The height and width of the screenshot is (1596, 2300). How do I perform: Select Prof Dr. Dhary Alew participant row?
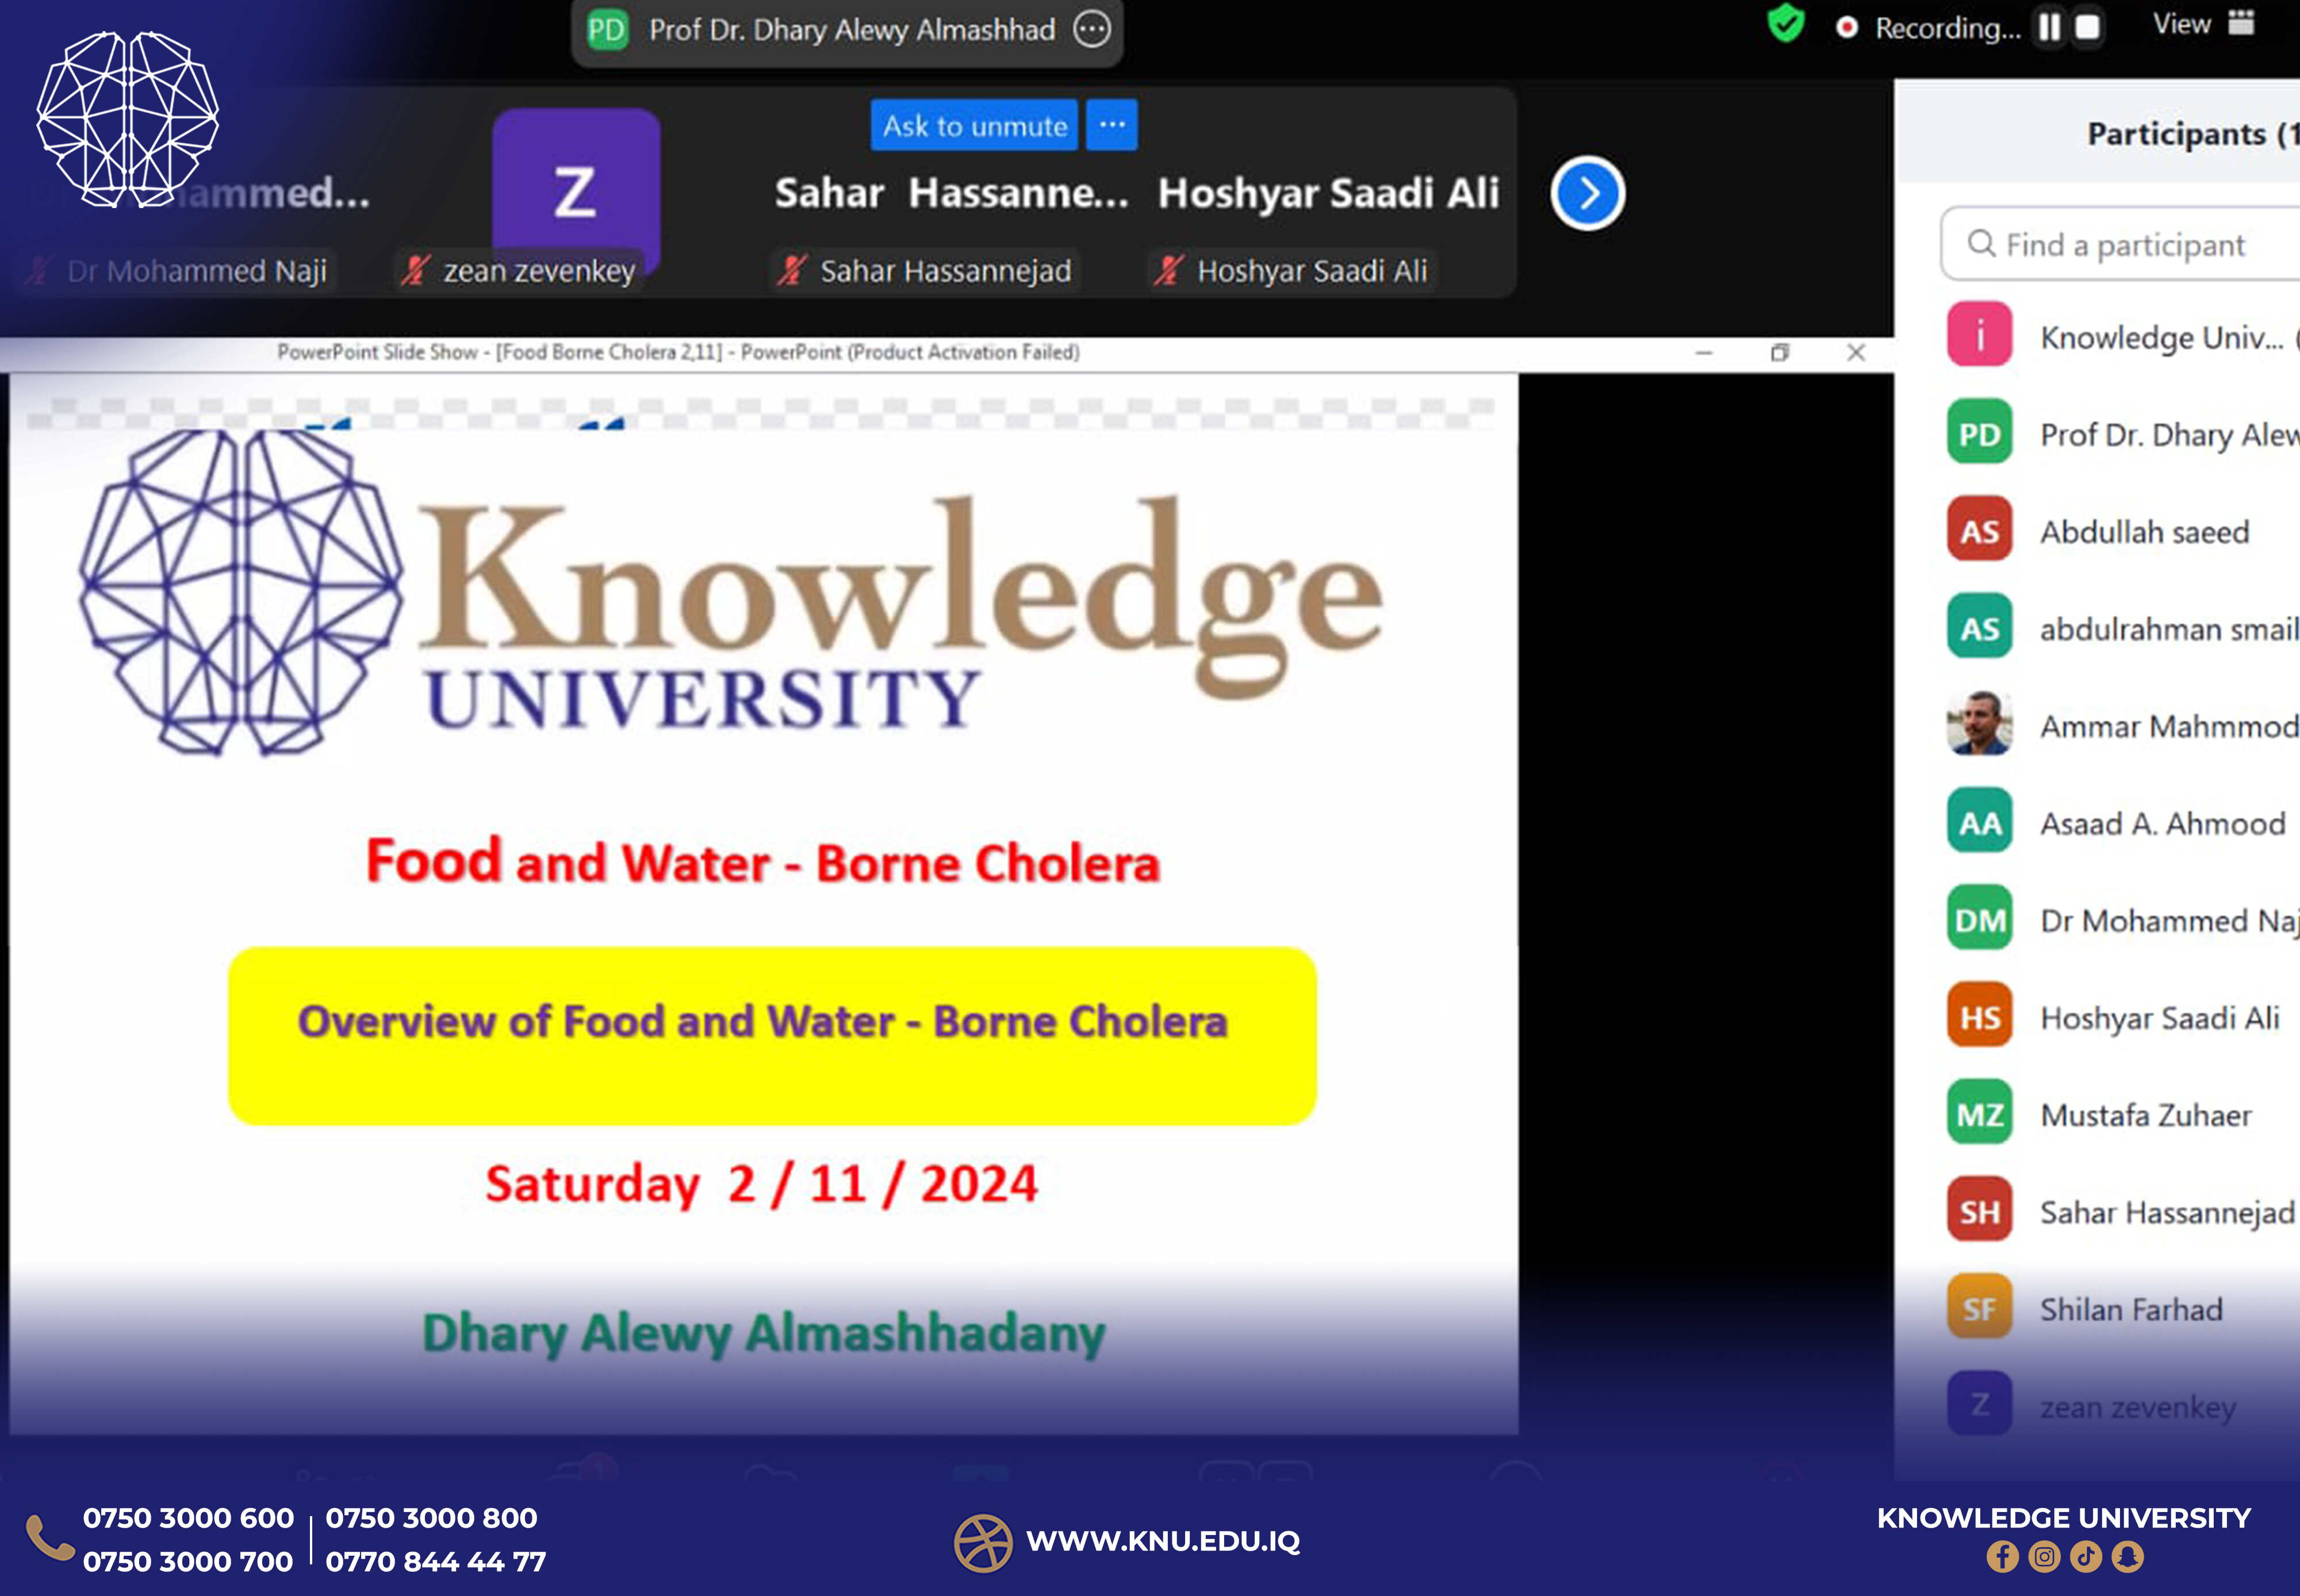(2122, 434)
